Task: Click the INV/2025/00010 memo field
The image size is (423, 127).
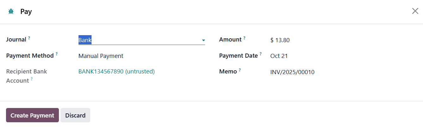Action: 292,72
